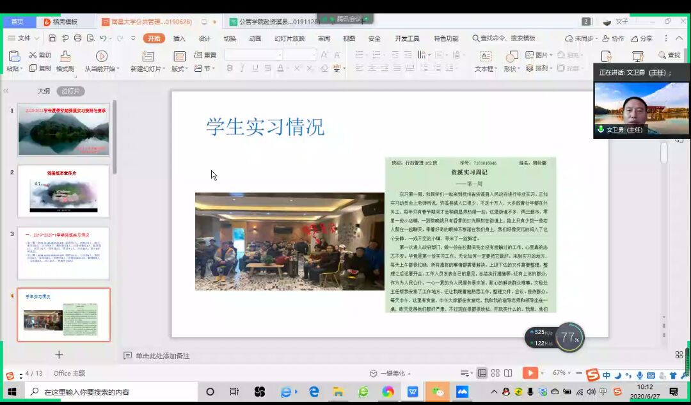Click the 新建幻灯片 new slide icon
691x405 pixels.
(x=148, y=56)
